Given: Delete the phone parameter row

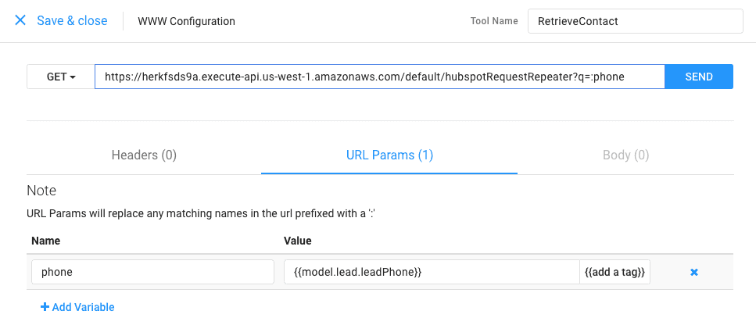Looking at the screenshot, I should pyautogui.click(x=693, y=272).
